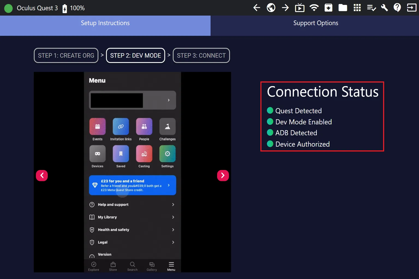419x279 pixels.
Task: Click the Casting icon in Menu
Action: (144, 154)
